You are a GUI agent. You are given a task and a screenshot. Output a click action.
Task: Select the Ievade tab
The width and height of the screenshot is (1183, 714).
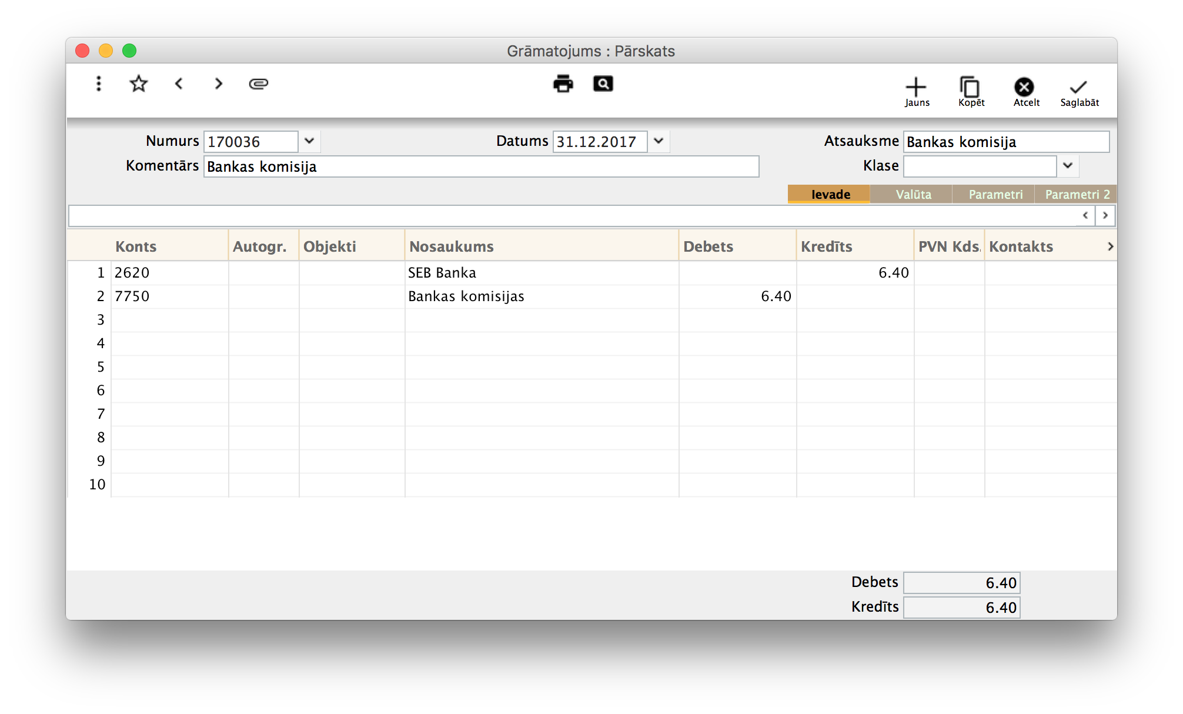830,194
